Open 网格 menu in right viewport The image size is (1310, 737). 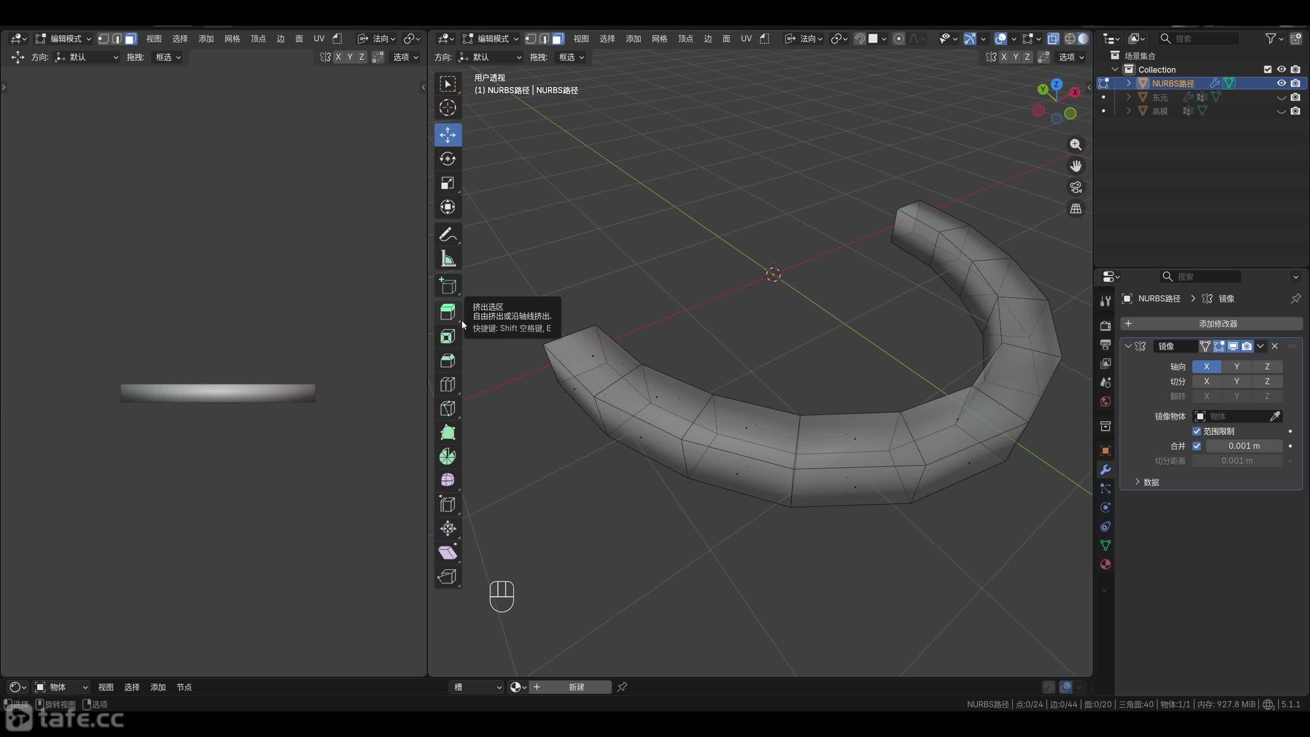click(x=659, y=39)
